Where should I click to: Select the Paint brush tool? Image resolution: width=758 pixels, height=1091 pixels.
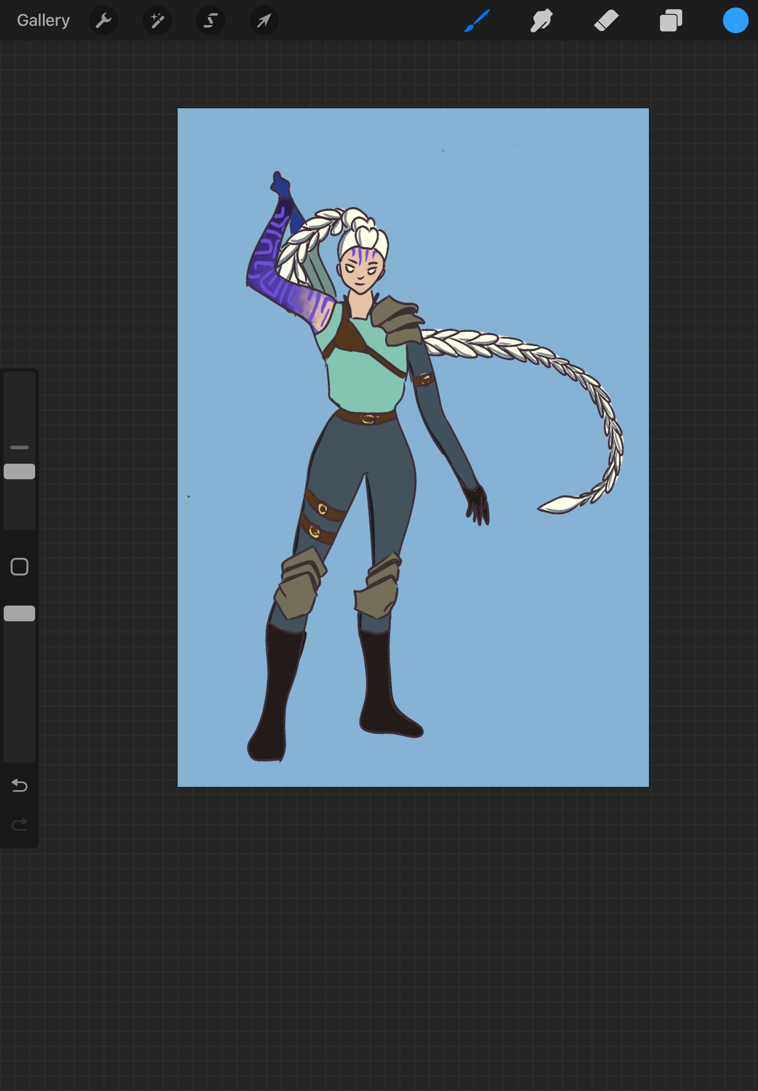477,20
